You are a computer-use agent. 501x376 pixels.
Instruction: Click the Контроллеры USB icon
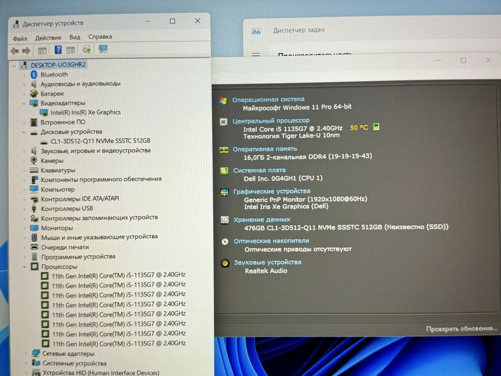(x=34, y=209)
